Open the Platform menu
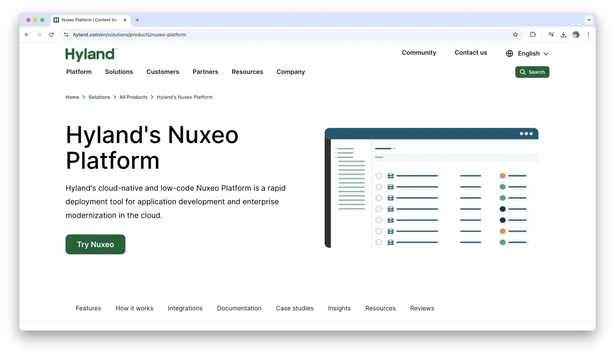This screenshot has height=356, width=615. pyautogui.click(x=79, y=72)
